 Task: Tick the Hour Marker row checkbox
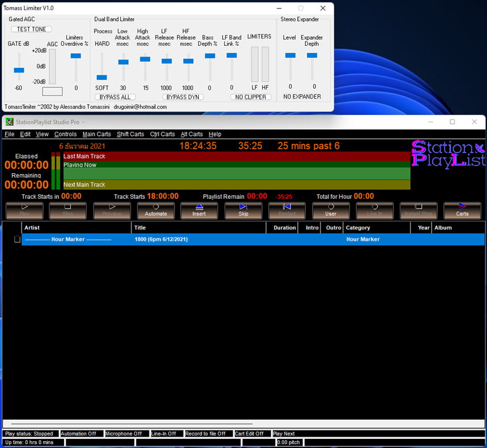pyautogui.click(x=17, y=239)
